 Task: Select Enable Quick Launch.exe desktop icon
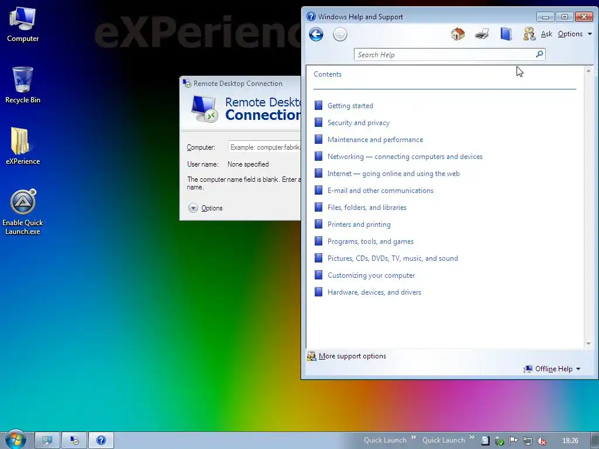pos(23,212)
